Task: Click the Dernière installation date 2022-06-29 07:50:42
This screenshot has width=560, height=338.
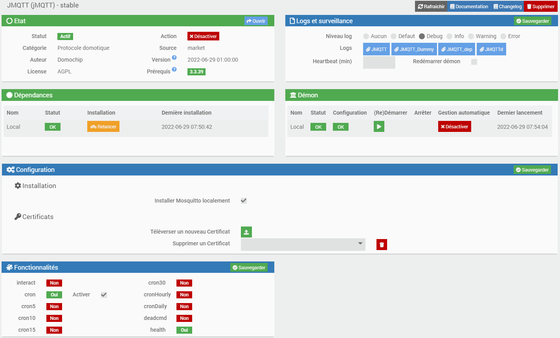Action: [187, 127]
